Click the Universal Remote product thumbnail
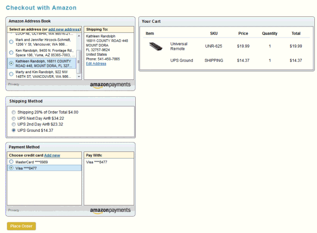This screenshot has width=317, height=233. 156,47
